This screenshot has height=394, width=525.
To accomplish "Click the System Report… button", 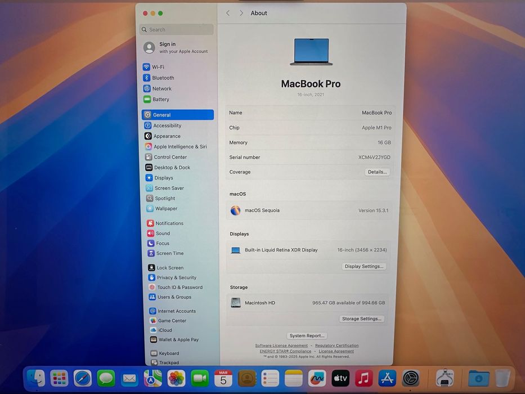I will click(307, 335).
